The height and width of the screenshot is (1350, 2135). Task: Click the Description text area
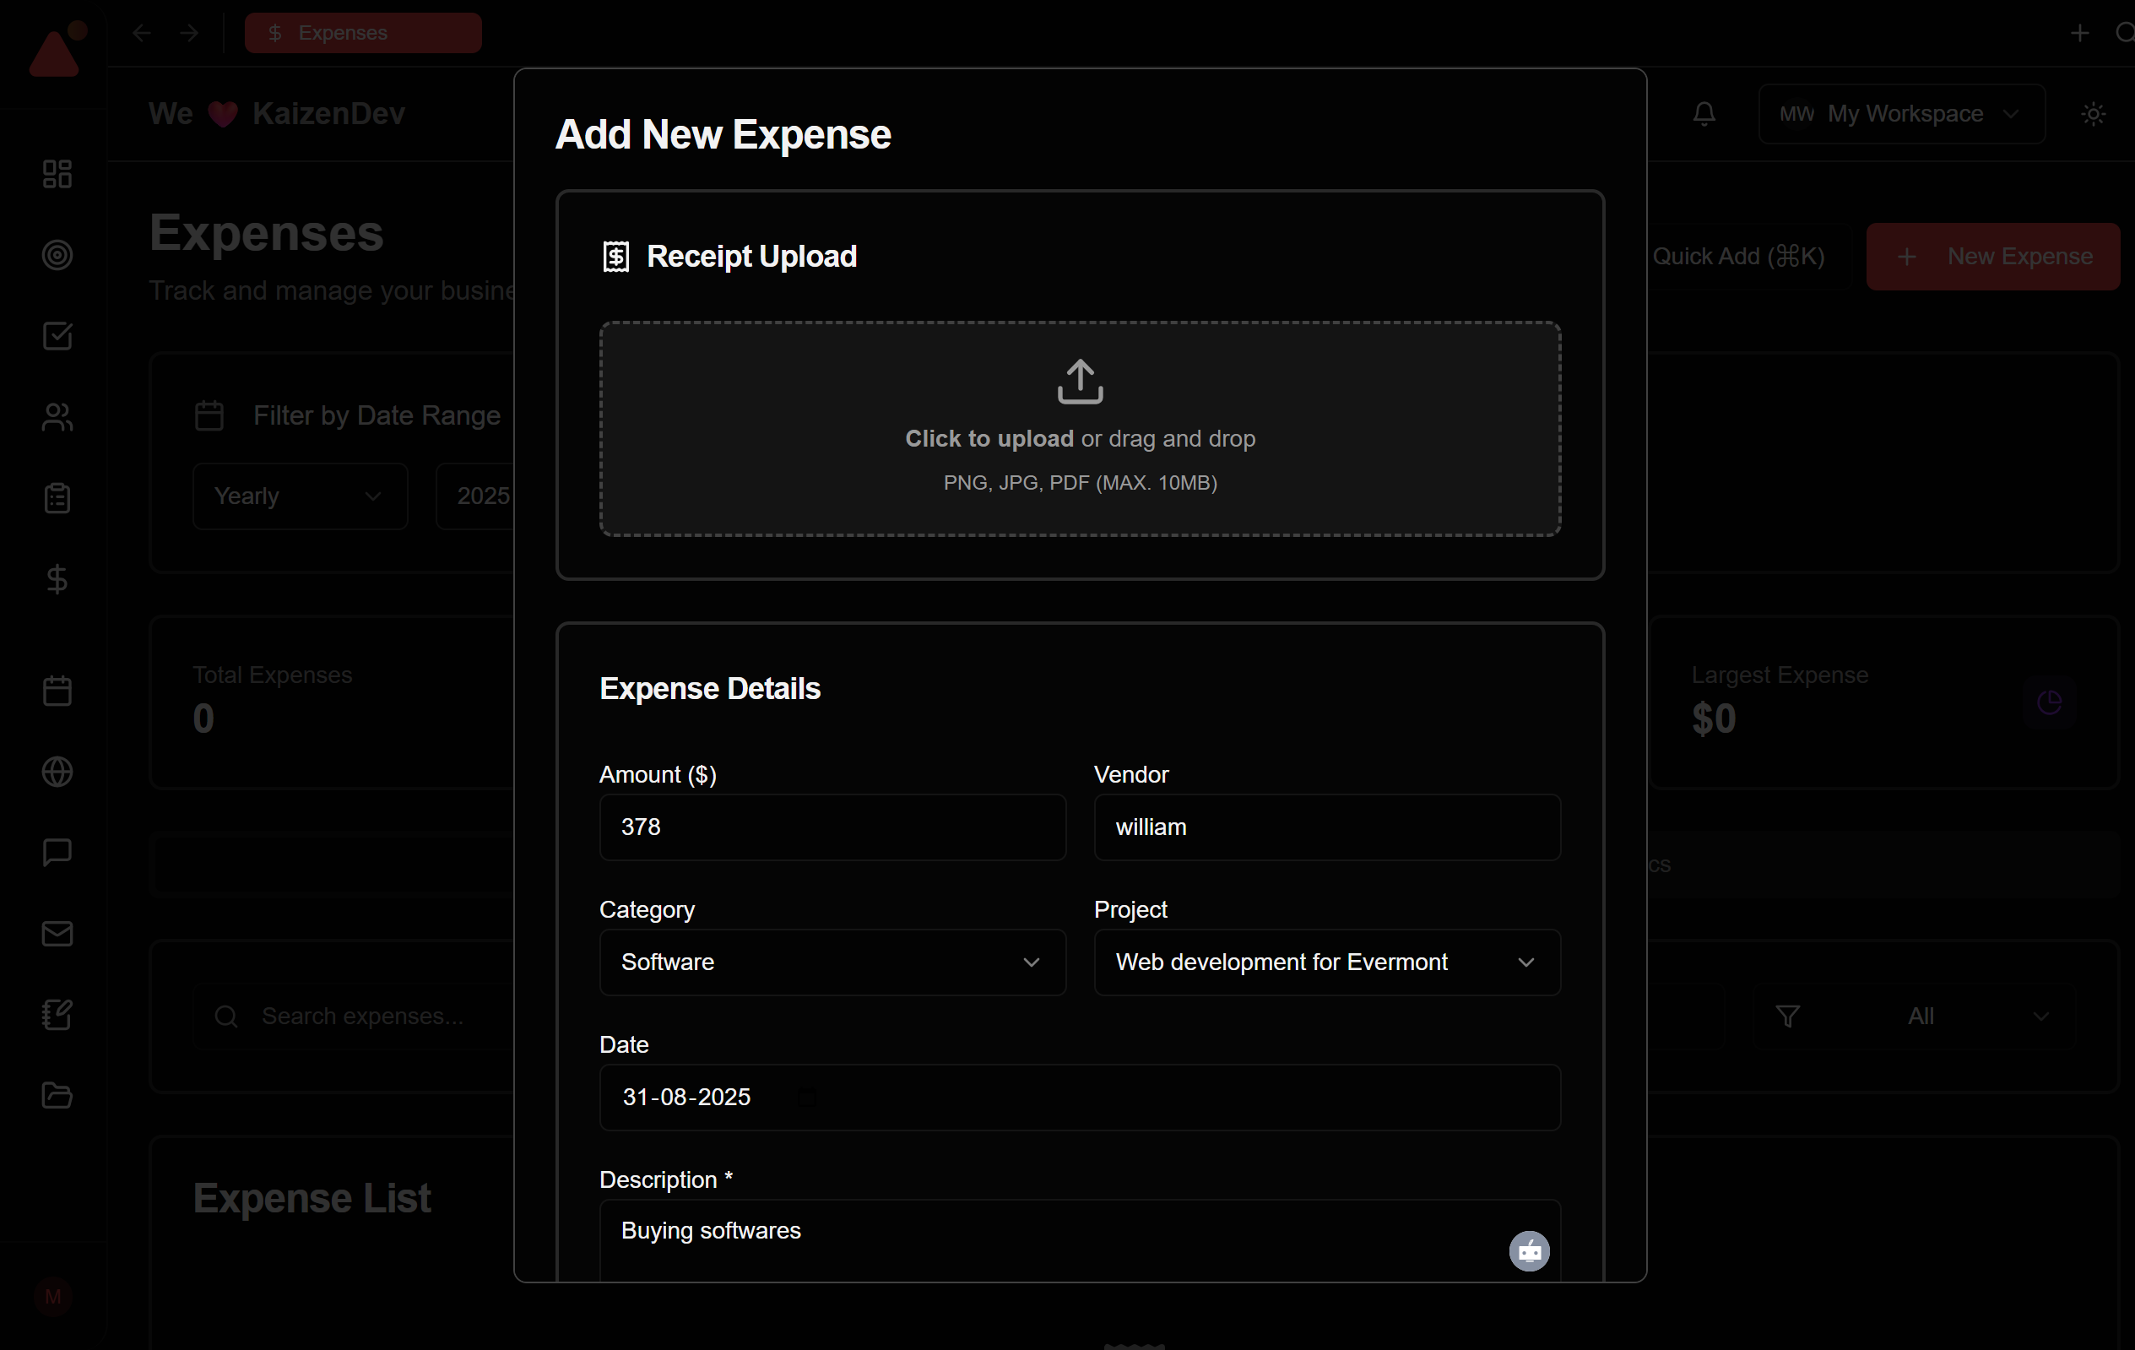tap(1080, 1240)
